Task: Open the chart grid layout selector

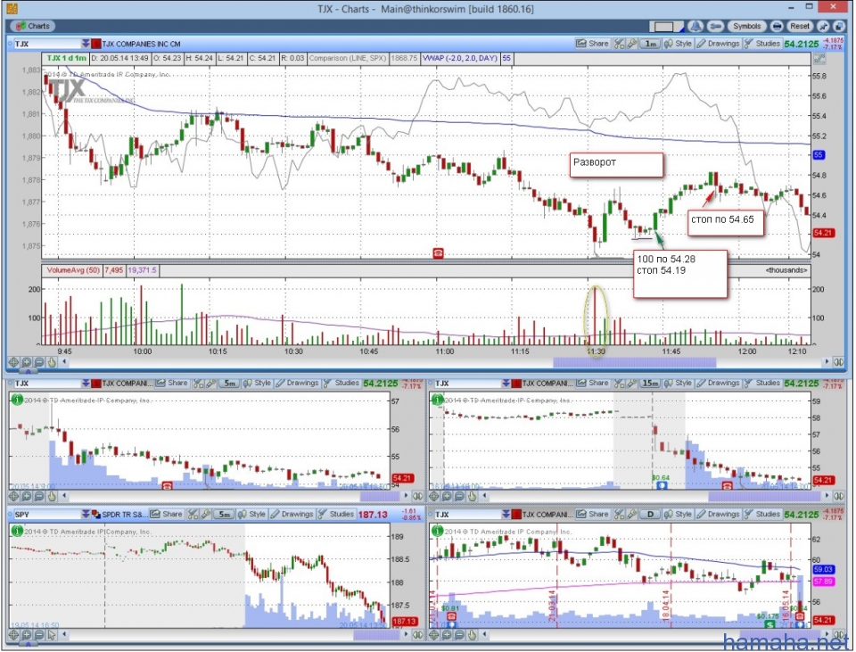Action: pyautogui.click(x=665, y=26)
